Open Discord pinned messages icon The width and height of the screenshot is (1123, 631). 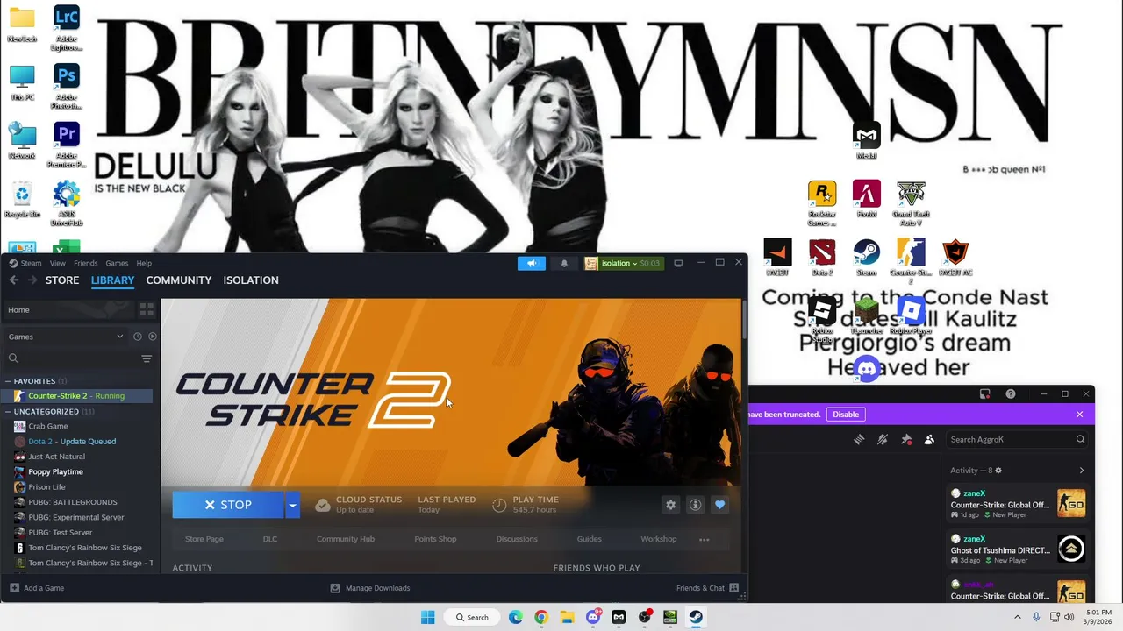(x=906, y=439)
